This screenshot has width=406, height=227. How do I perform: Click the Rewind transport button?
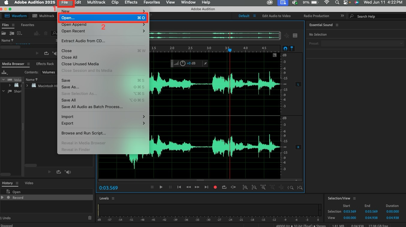tap(188, 187)
